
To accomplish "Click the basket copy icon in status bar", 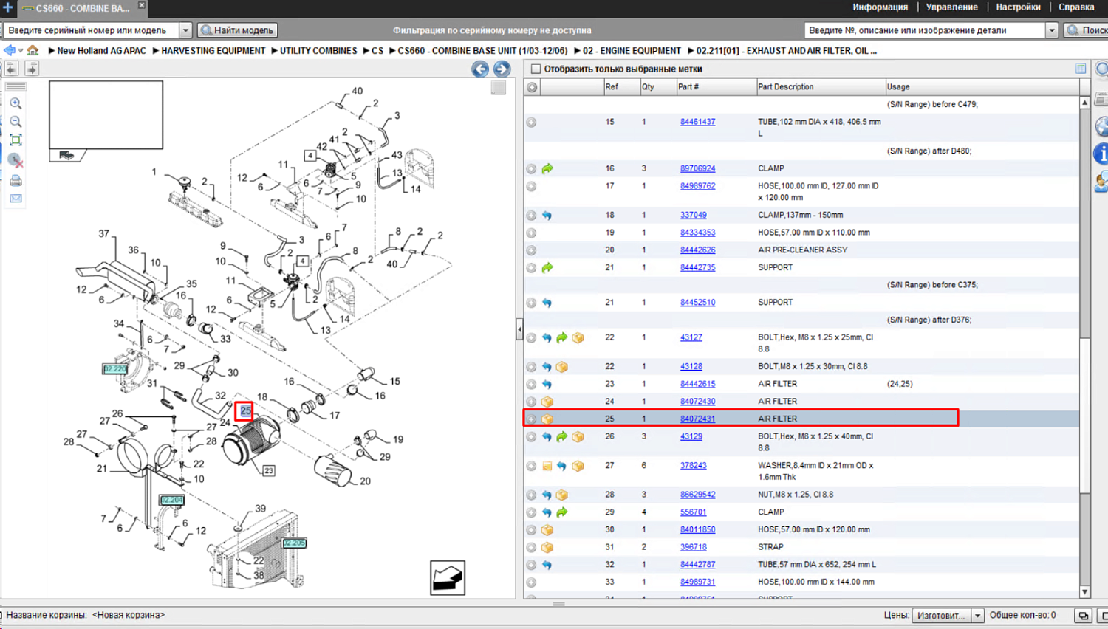I will click(x=1083, y=616).
